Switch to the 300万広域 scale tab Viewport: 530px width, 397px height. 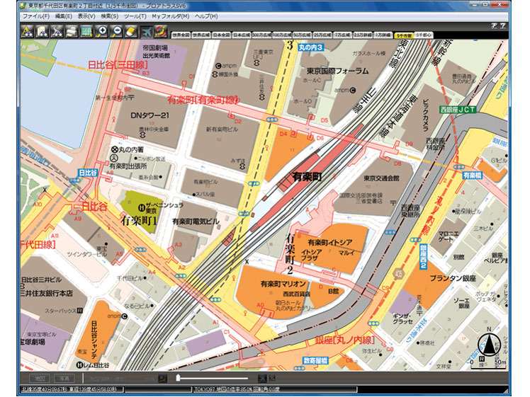[262, 35]
